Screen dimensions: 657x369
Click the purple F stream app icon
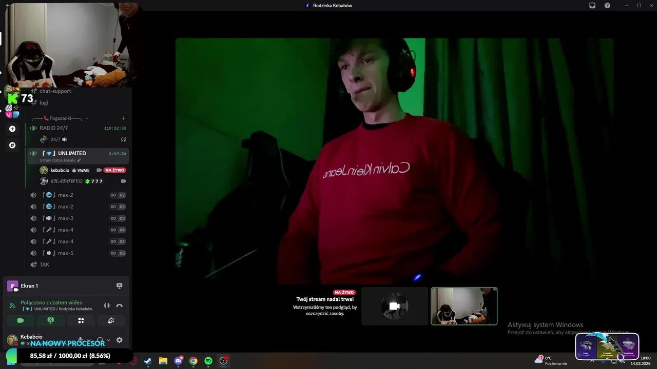12,286
